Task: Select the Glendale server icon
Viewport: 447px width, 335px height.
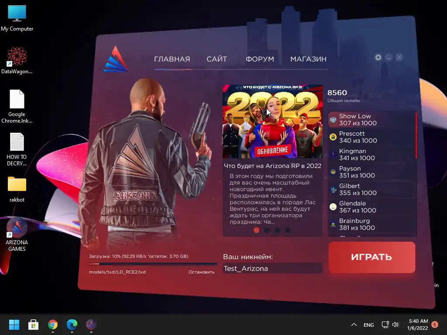Action: pos(333,207)
